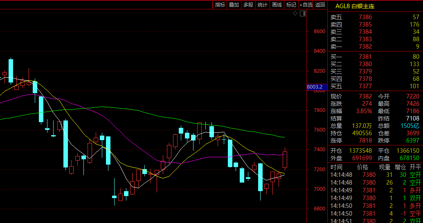This screenshot has height=223, width=423.
Task: Click the 涨幅 value 3.85%
Action: [x=364, y=111]
